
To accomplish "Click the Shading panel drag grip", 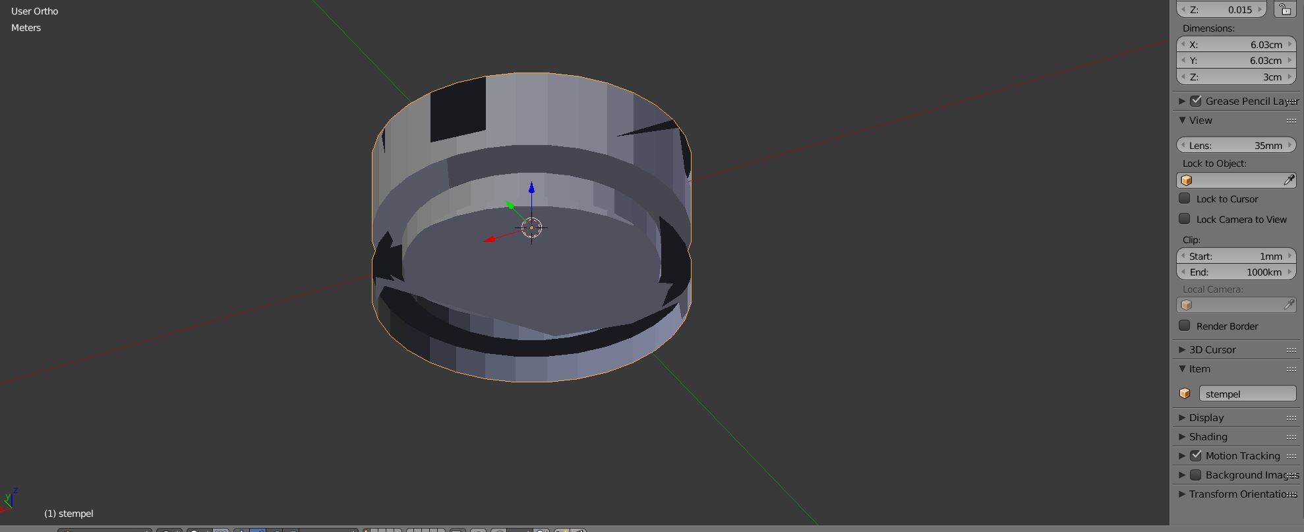I will [1291, 437].
